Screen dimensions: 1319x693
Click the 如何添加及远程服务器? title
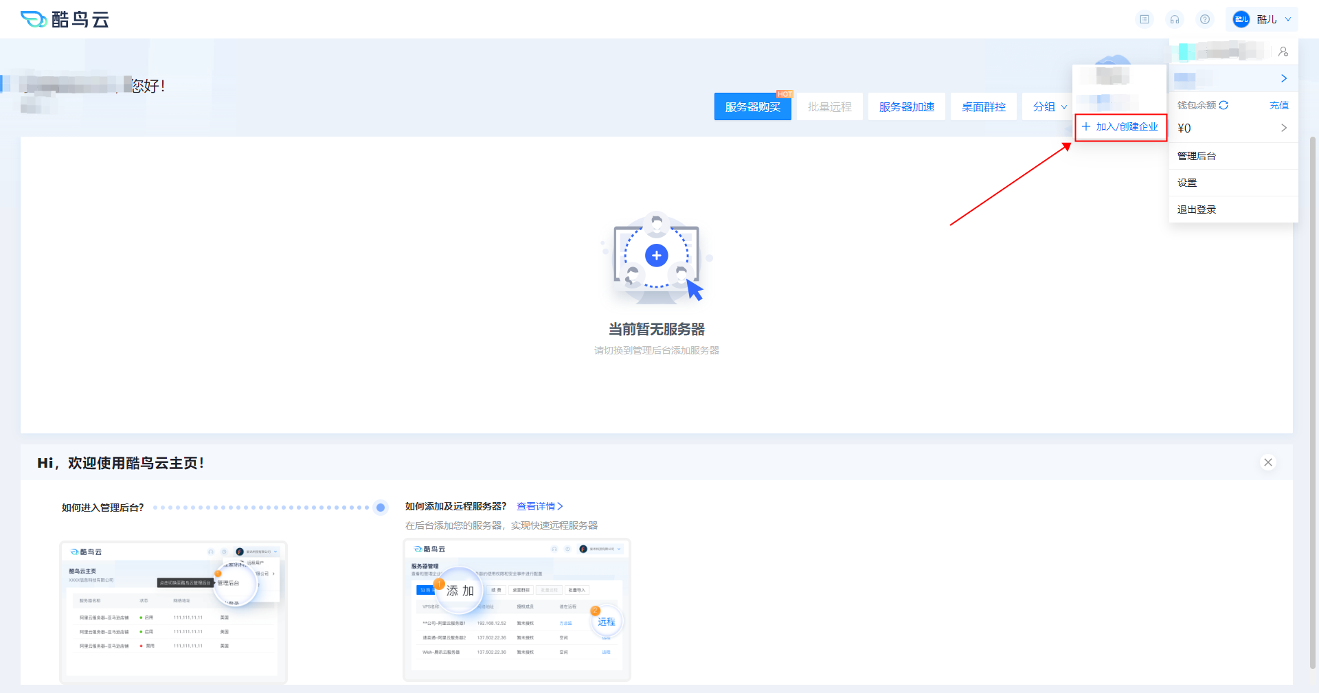coord(455,506)
